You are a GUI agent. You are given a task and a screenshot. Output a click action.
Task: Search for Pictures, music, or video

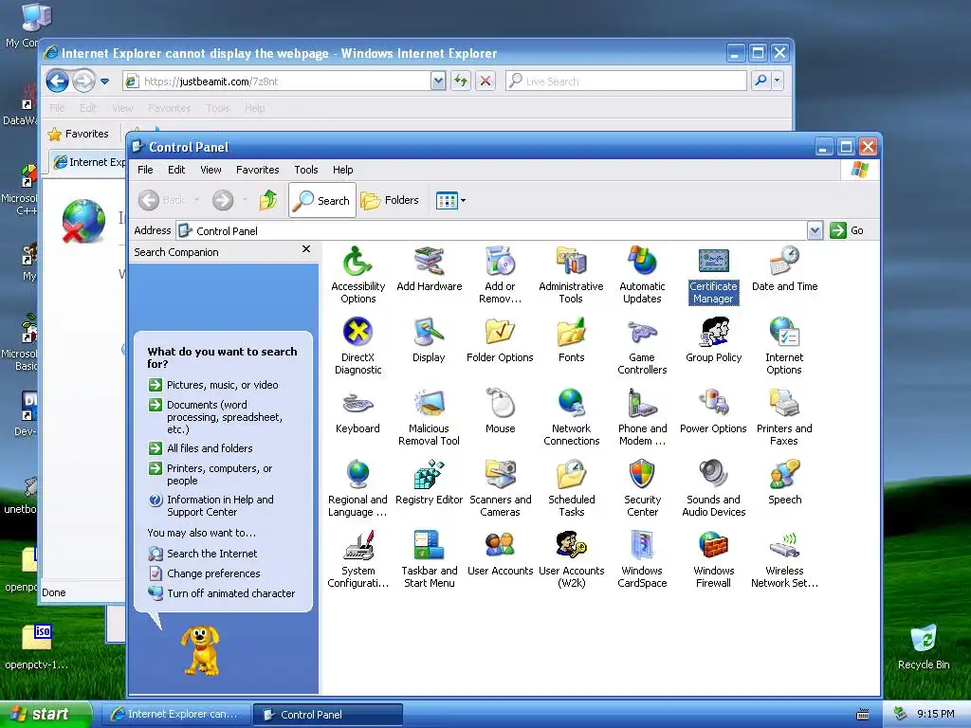[x=213, y=385]
